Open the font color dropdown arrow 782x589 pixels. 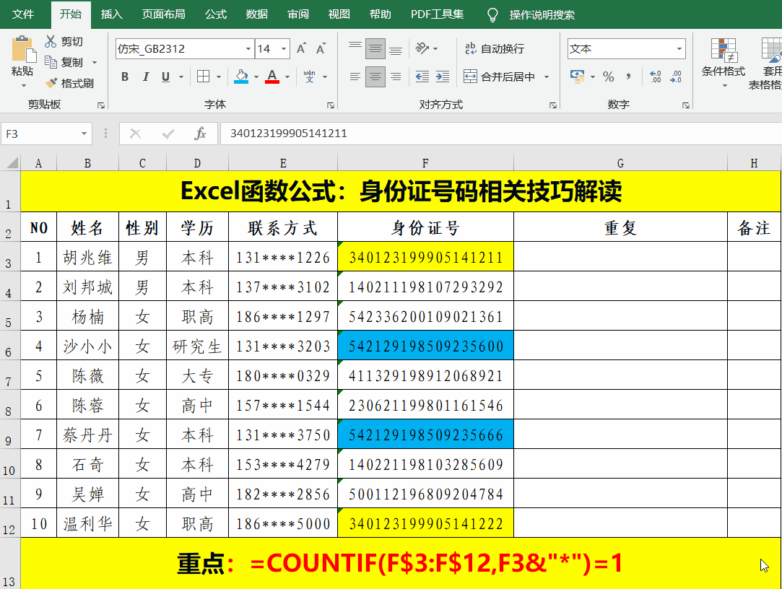[287, 77]
